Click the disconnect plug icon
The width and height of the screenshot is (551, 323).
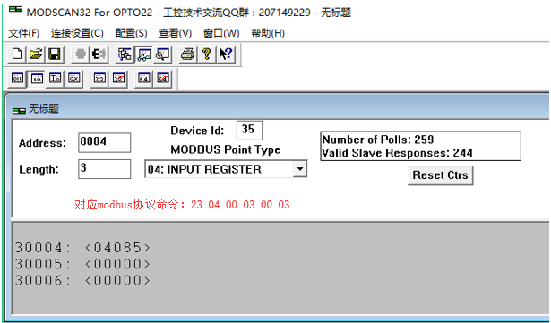(x=99, y=54)
